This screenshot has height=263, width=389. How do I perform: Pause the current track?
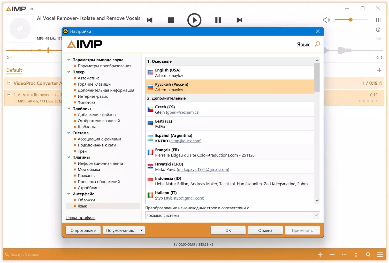tap(218, 20)
